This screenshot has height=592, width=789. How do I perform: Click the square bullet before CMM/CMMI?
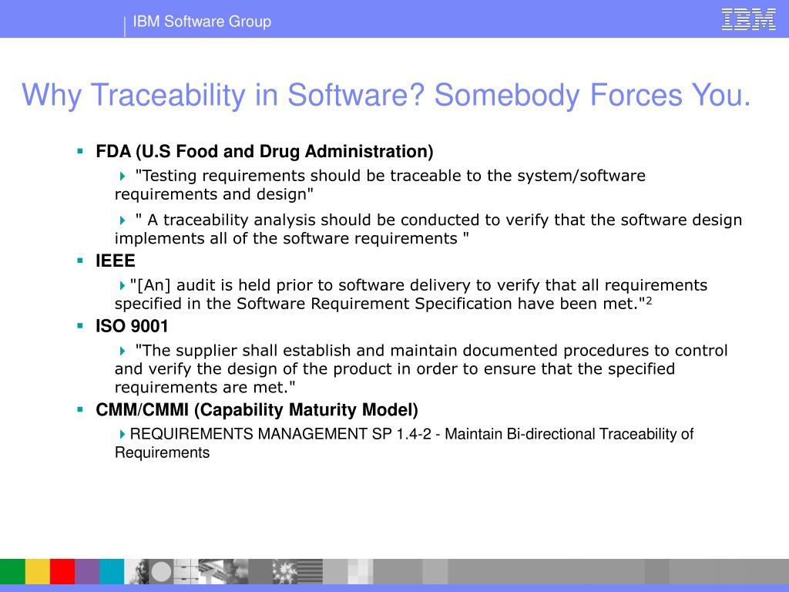click(80, 409)
